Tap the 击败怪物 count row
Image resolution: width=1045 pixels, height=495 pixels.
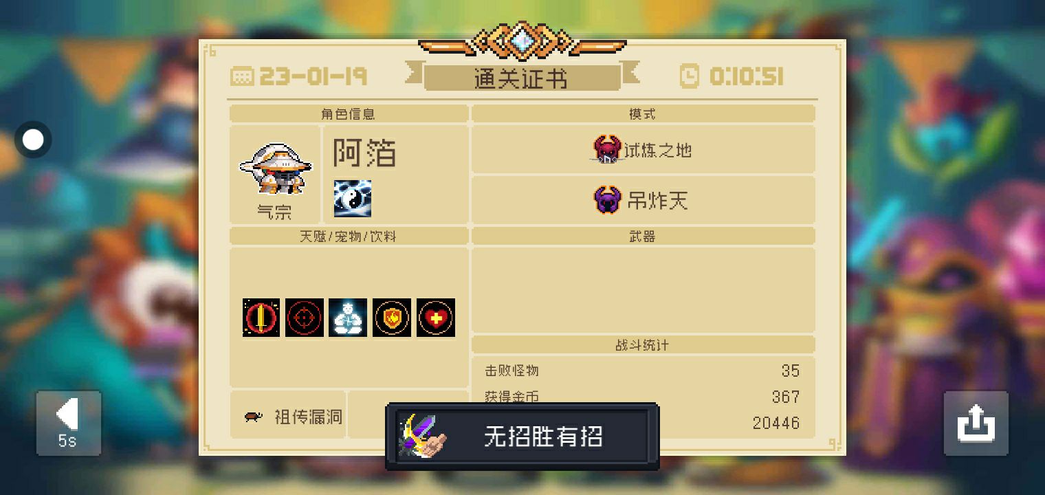click(642, 371)
